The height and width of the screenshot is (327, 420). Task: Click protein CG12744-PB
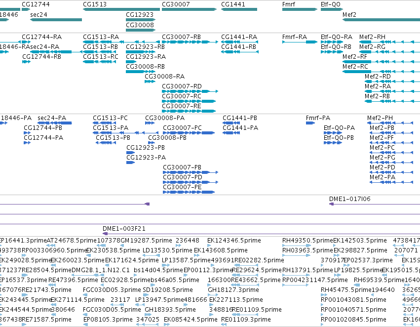(x=43, y=128)
